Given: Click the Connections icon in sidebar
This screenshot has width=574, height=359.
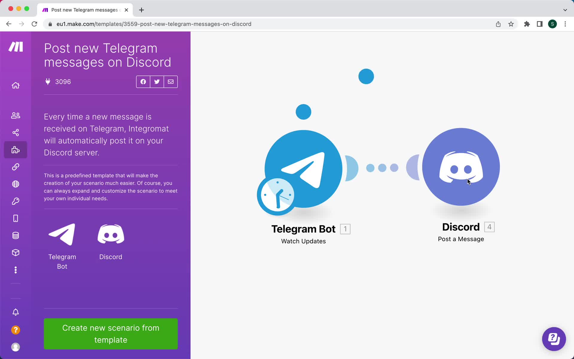Looking at the screenshot, I should pyautogui.click(x=16, y=167).
